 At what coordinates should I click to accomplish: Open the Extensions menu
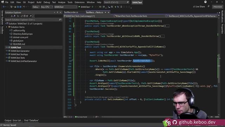(x=79, y=2)
